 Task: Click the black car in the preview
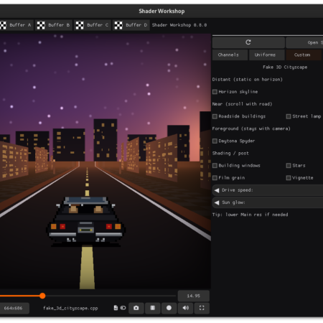(x=85, y=221)
